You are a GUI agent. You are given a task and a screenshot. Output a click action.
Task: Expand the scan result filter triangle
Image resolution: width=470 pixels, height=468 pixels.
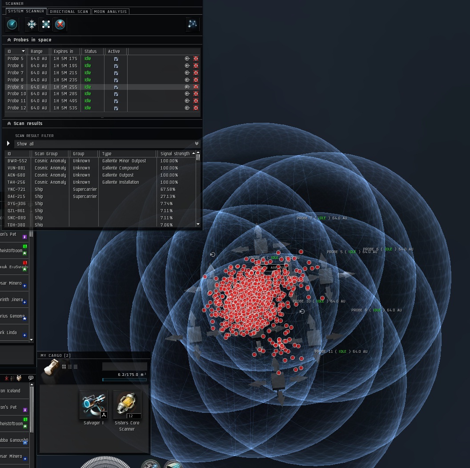[x=8, y=144]
